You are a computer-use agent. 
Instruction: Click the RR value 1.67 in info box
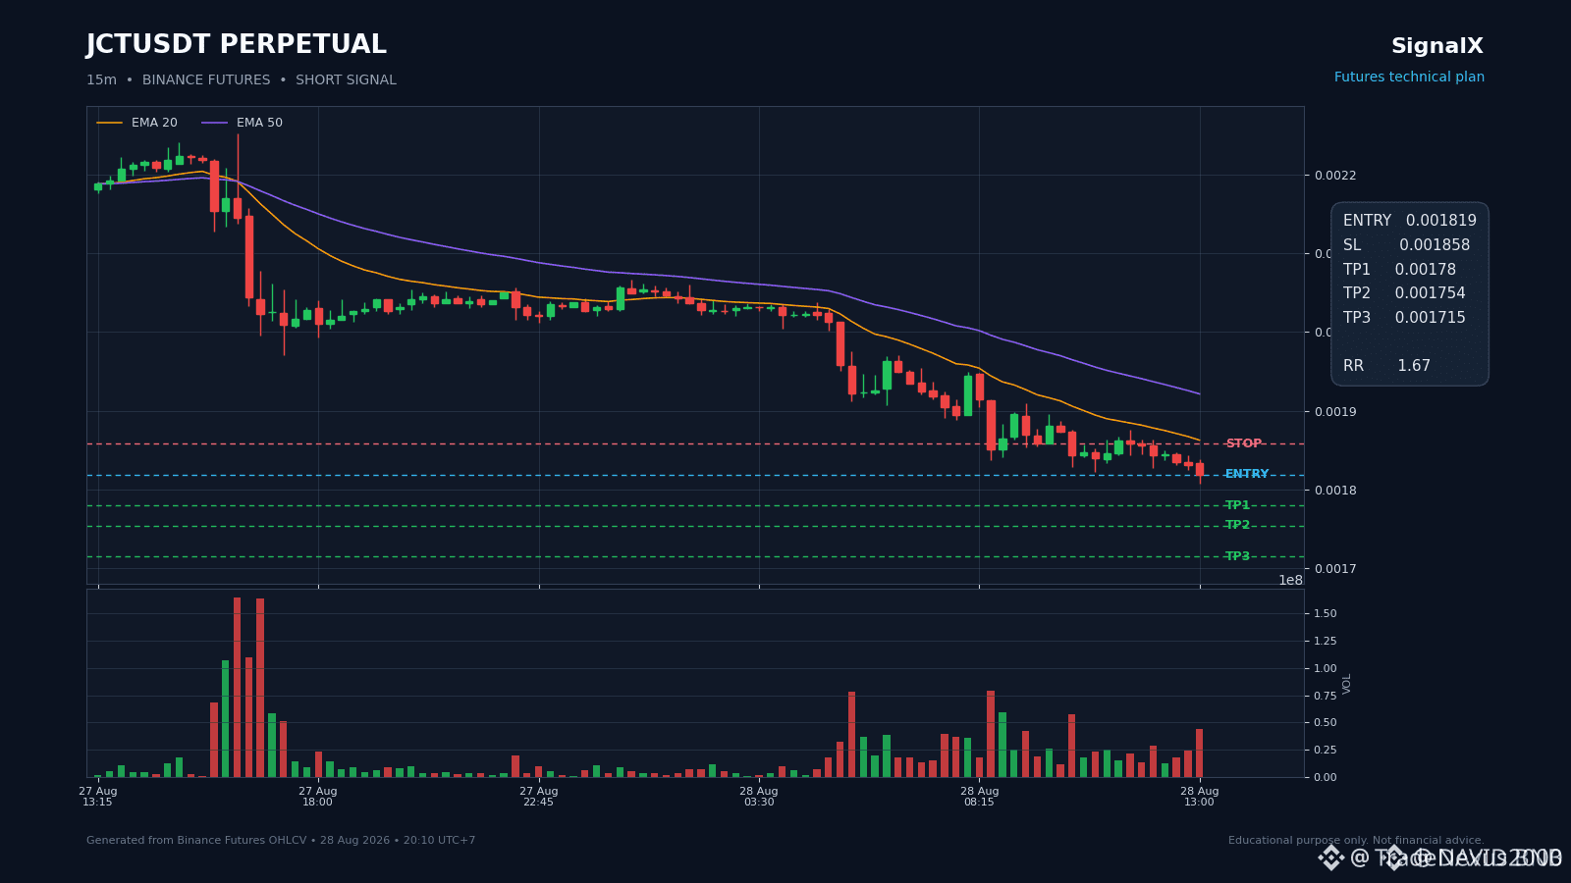[1414, 366]
